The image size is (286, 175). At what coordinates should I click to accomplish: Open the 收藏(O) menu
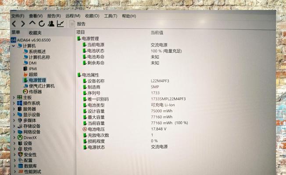pos(92,16)
